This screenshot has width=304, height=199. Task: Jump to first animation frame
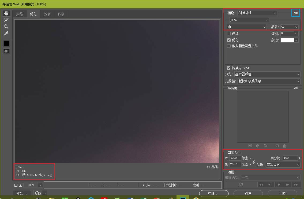coord(261,185)
